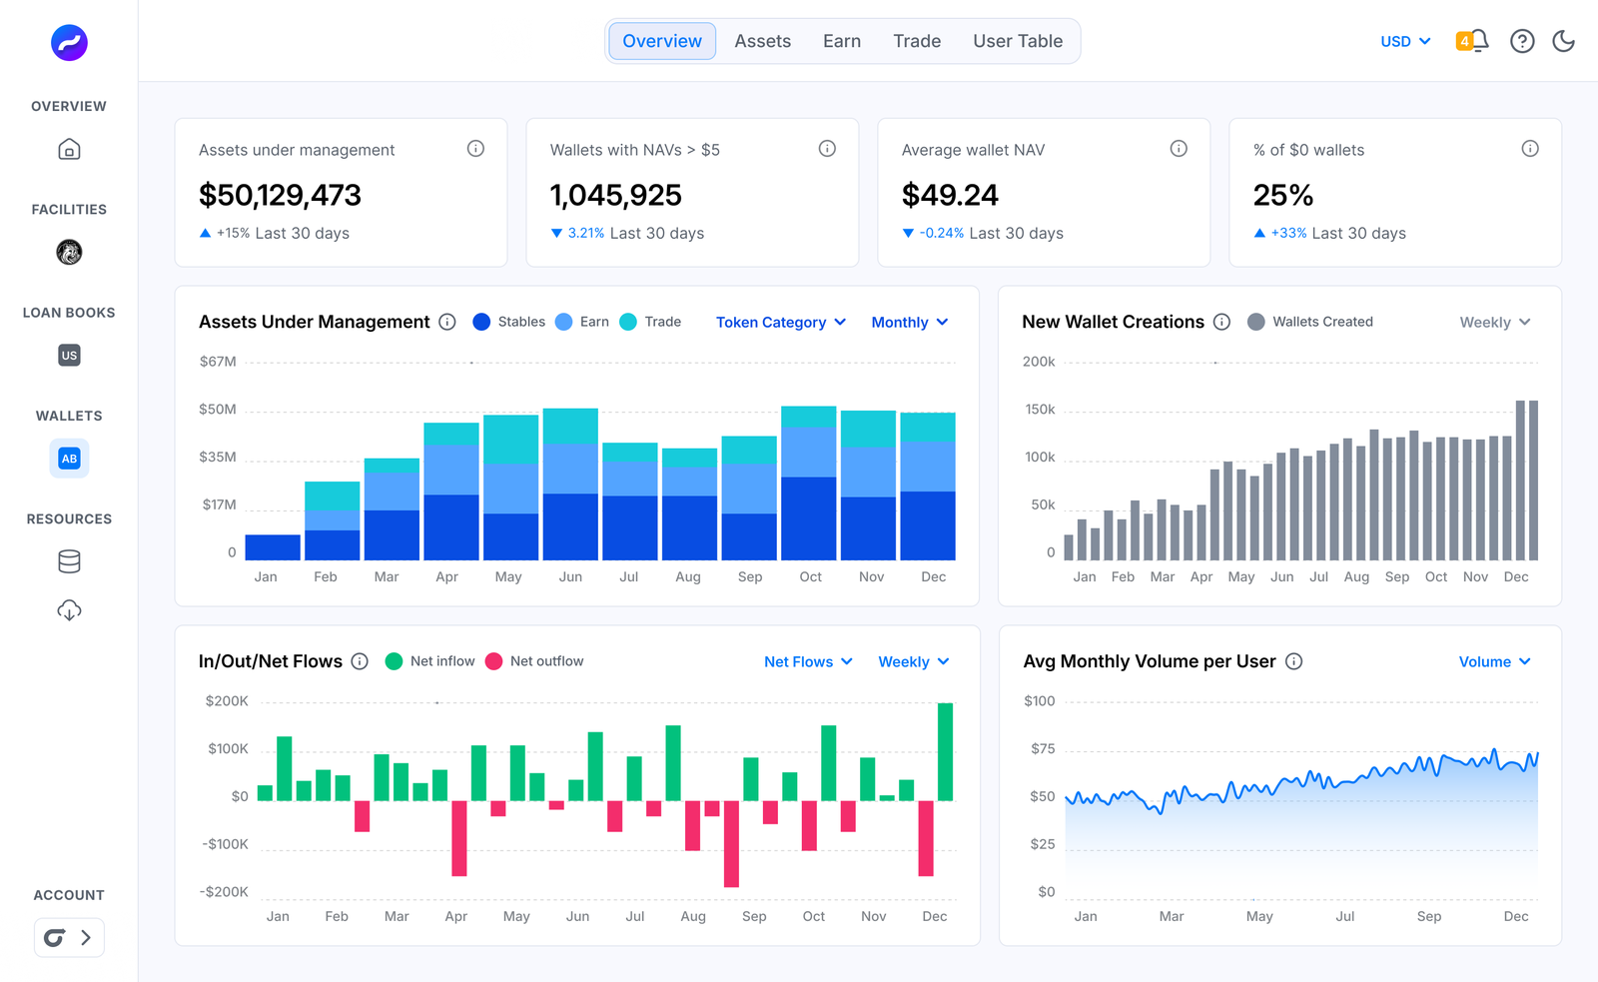1598x982 pixels.
Task: Switch to the Overview tab
Action: point(662,41)
